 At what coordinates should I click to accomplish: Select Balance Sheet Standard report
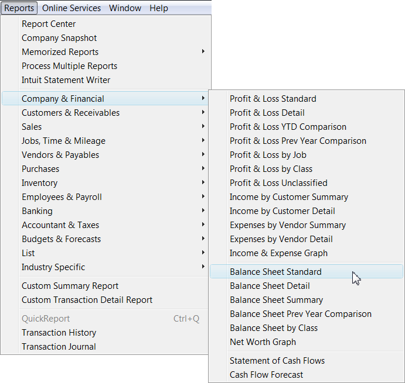click(x=275, y=272)
